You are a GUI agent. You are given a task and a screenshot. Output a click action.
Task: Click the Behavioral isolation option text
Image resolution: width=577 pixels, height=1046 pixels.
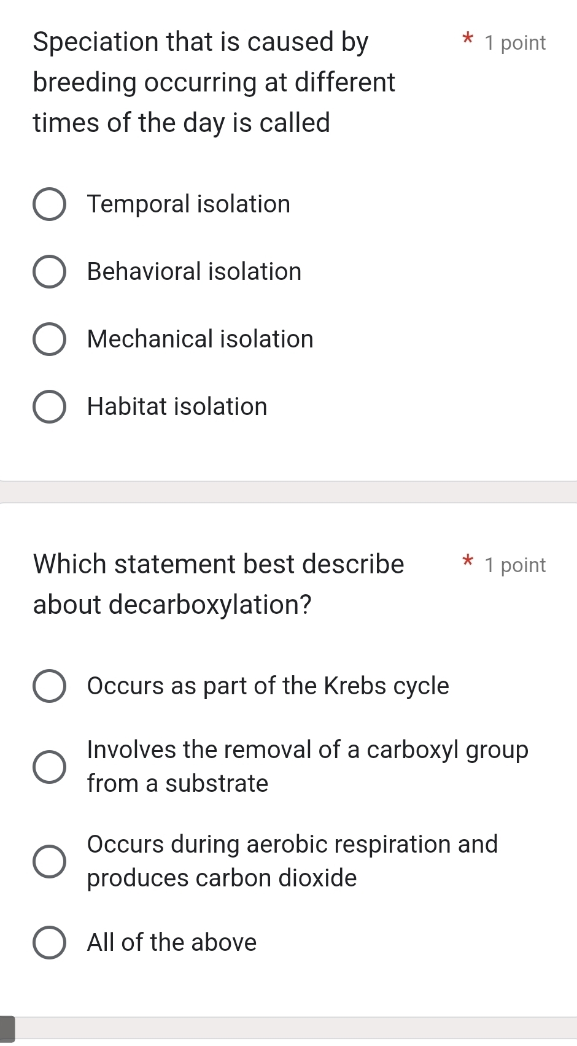[194, 271]
